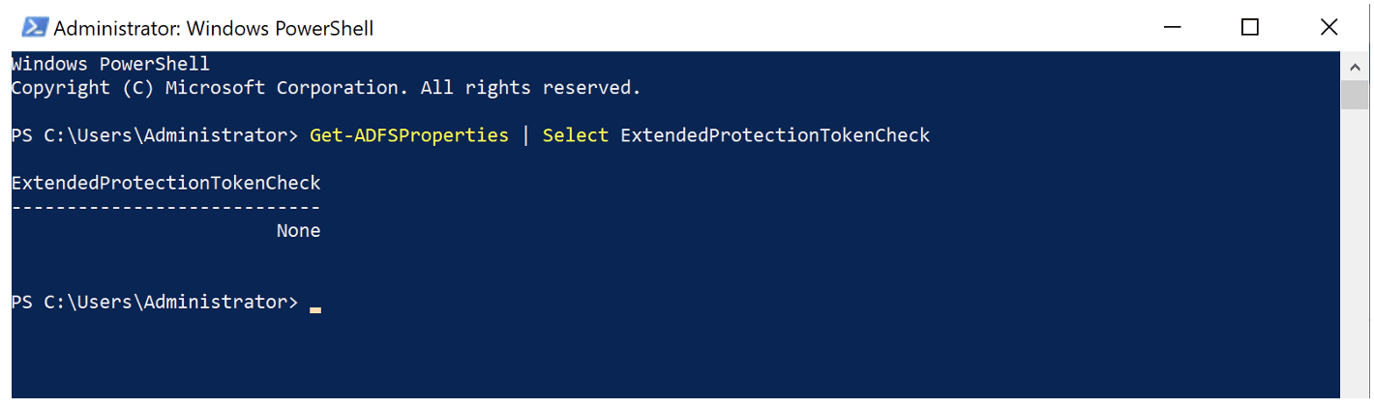Maximize the PowerShell window
Viewport: 1374px width, 408px height.
click(1249, 26)
